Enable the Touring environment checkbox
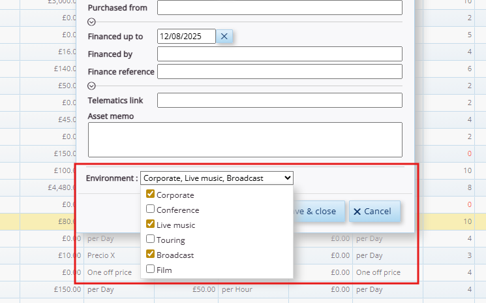Viewport: 486px width, 303px height. tap(150, 239)
